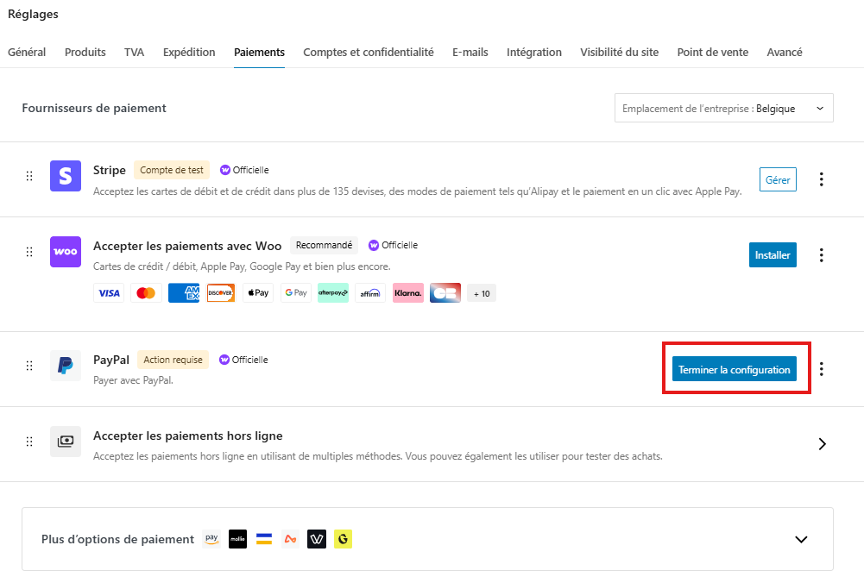
Task: Click the drag handle beside PayPal
Action: tap(29, 366)
